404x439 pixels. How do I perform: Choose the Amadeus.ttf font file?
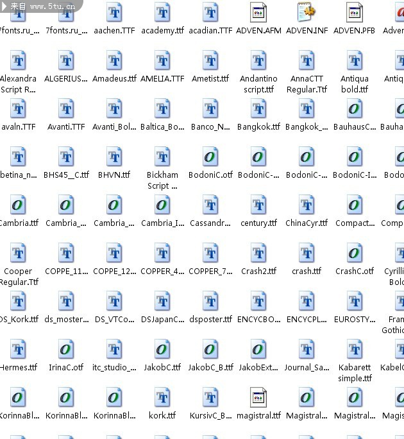pos(114,61)
